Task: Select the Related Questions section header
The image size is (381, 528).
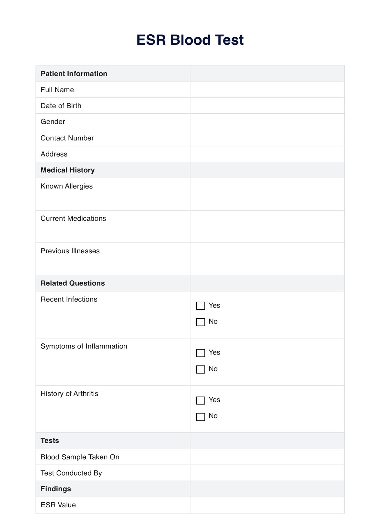Action: pos(73,283)
